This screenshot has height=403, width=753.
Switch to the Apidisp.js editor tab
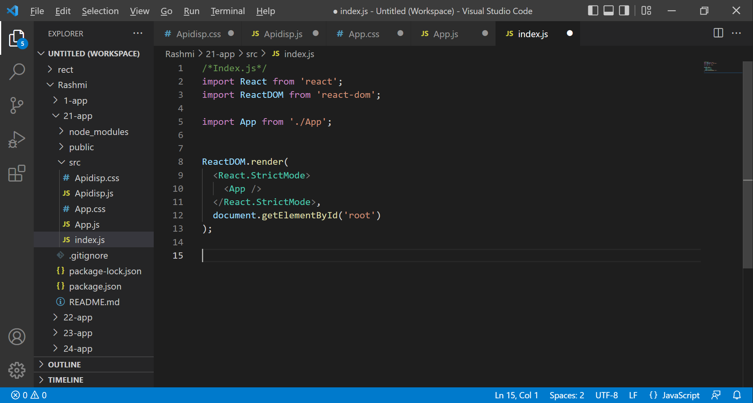point(283,34)
